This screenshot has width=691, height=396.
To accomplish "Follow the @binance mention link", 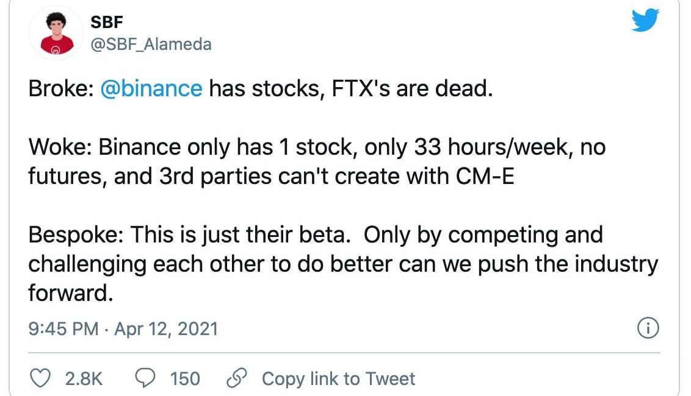I will [151, 88].
